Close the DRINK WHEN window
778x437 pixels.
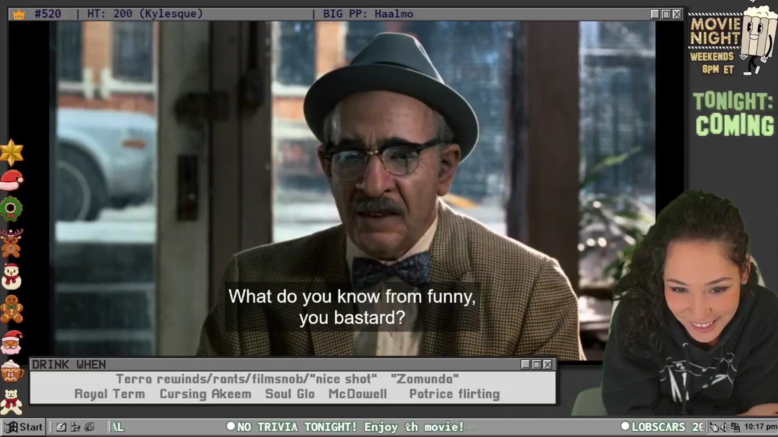[547, 365]
